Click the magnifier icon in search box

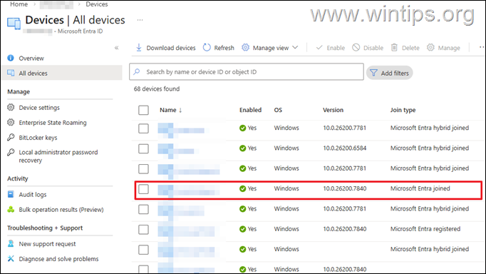click(137, 71)
